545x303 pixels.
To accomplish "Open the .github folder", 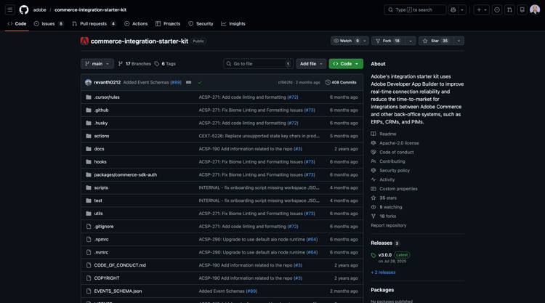I will (101, 110).
